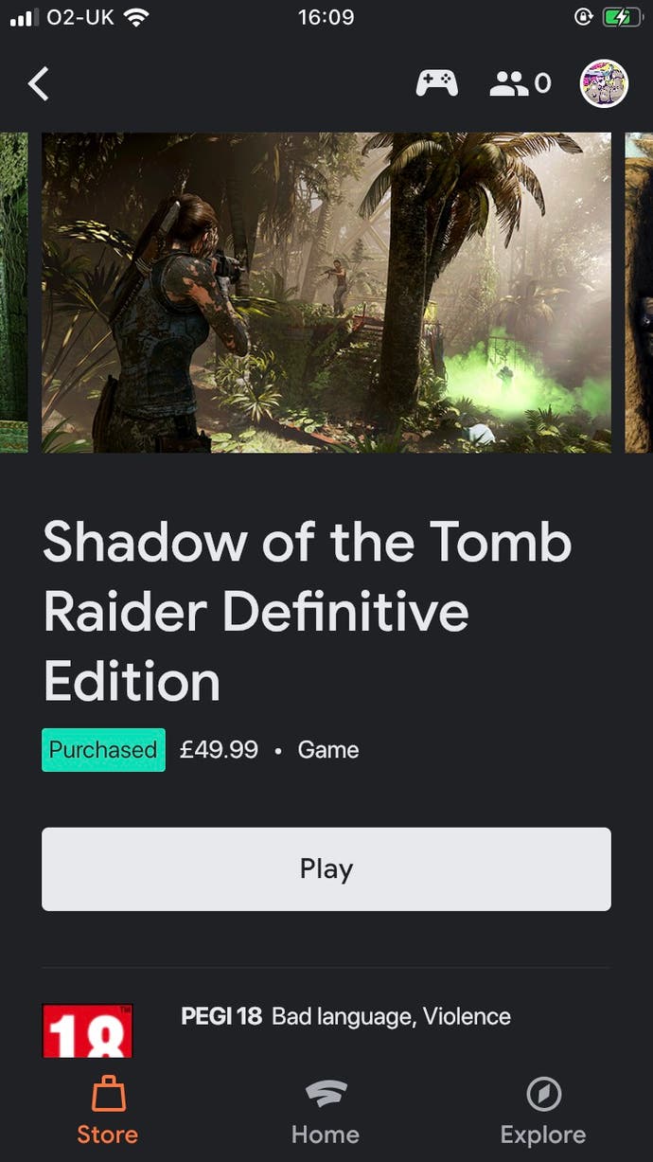The width and height of the screenshot is (653, 1162).
Task: Tap the Explore compass icon
Action: click(543, 1095)
